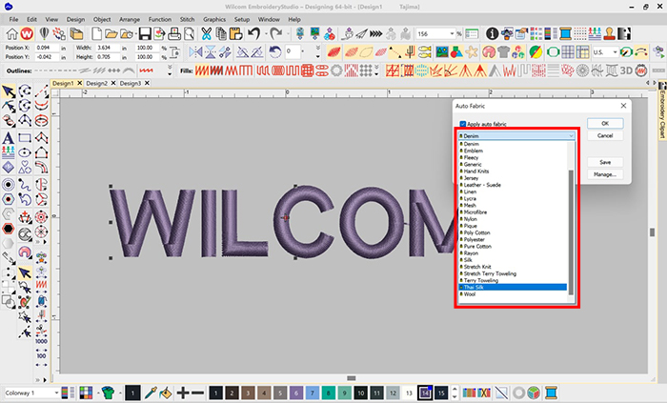Click the thread spool icon in top toolbar
This screenshot has height=403, width=667.
click(565, 33)
